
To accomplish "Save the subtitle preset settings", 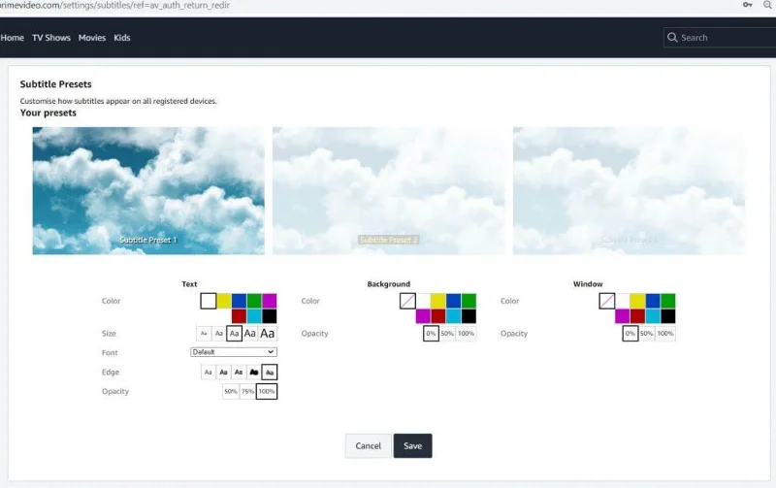I will pos(413,446).
